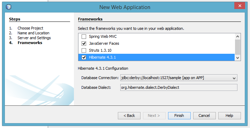Click the Steps heading

[15, 19]
